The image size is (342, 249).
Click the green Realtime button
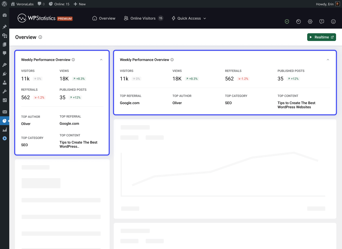tap(321, 37)
